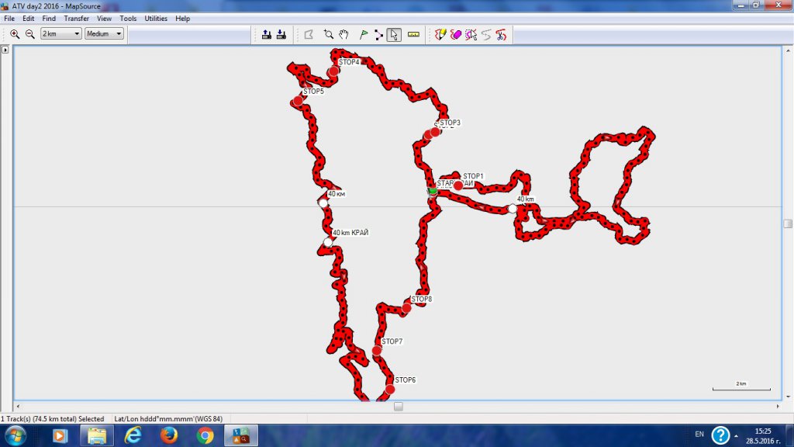Click the MapSource taskbar button
794x447 pixels.
241,435
